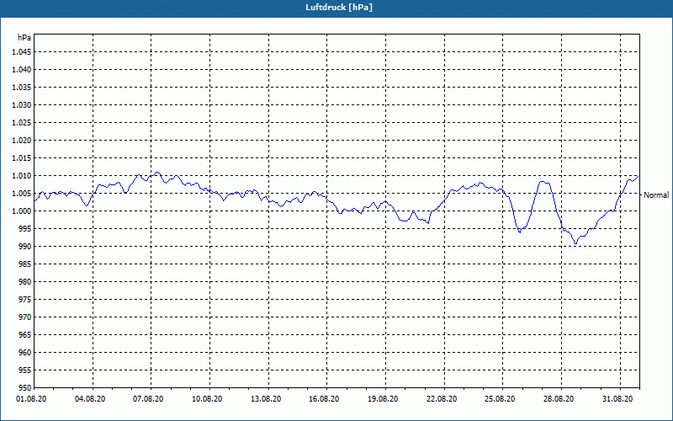
Task: Click the 1.015 axis label
Action: click(22, 158)
